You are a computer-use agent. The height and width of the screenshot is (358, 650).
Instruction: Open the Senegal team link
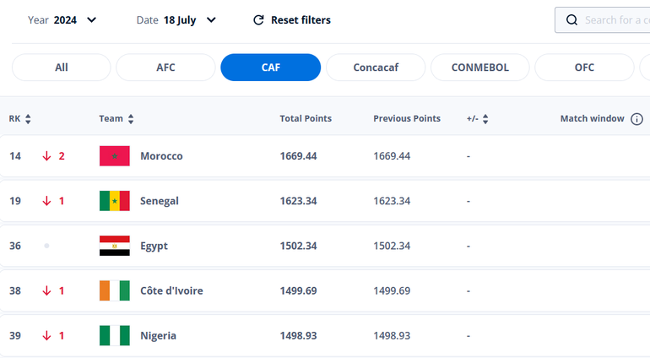(x=160, y=201)
